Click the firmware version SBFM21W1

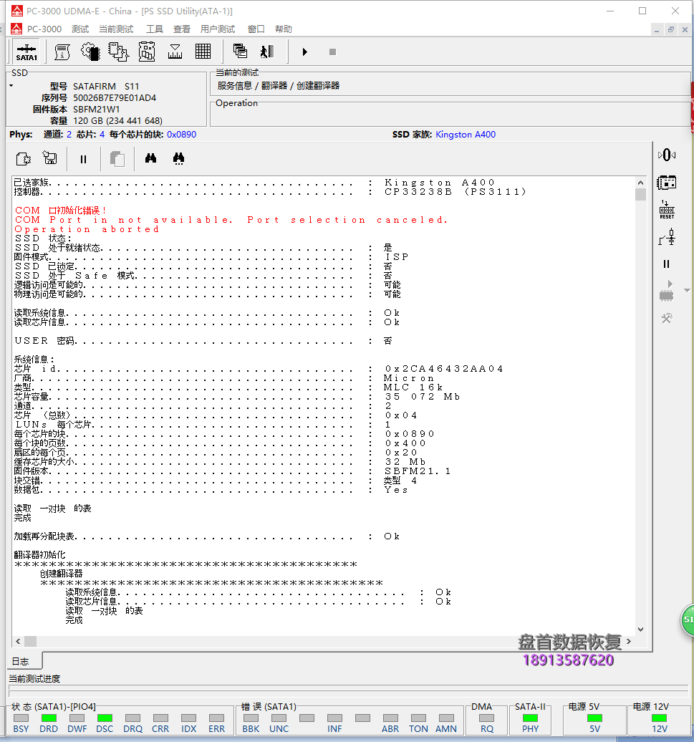[x=97, y=110]
